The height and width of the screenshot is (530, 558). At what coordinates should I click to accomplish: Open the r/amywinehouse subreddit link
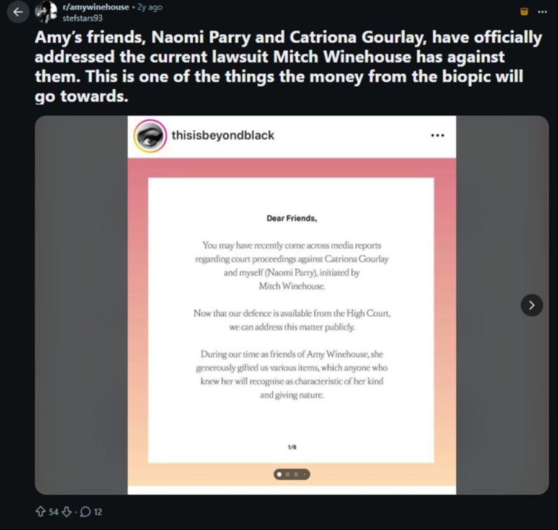(x=96, y=7)
